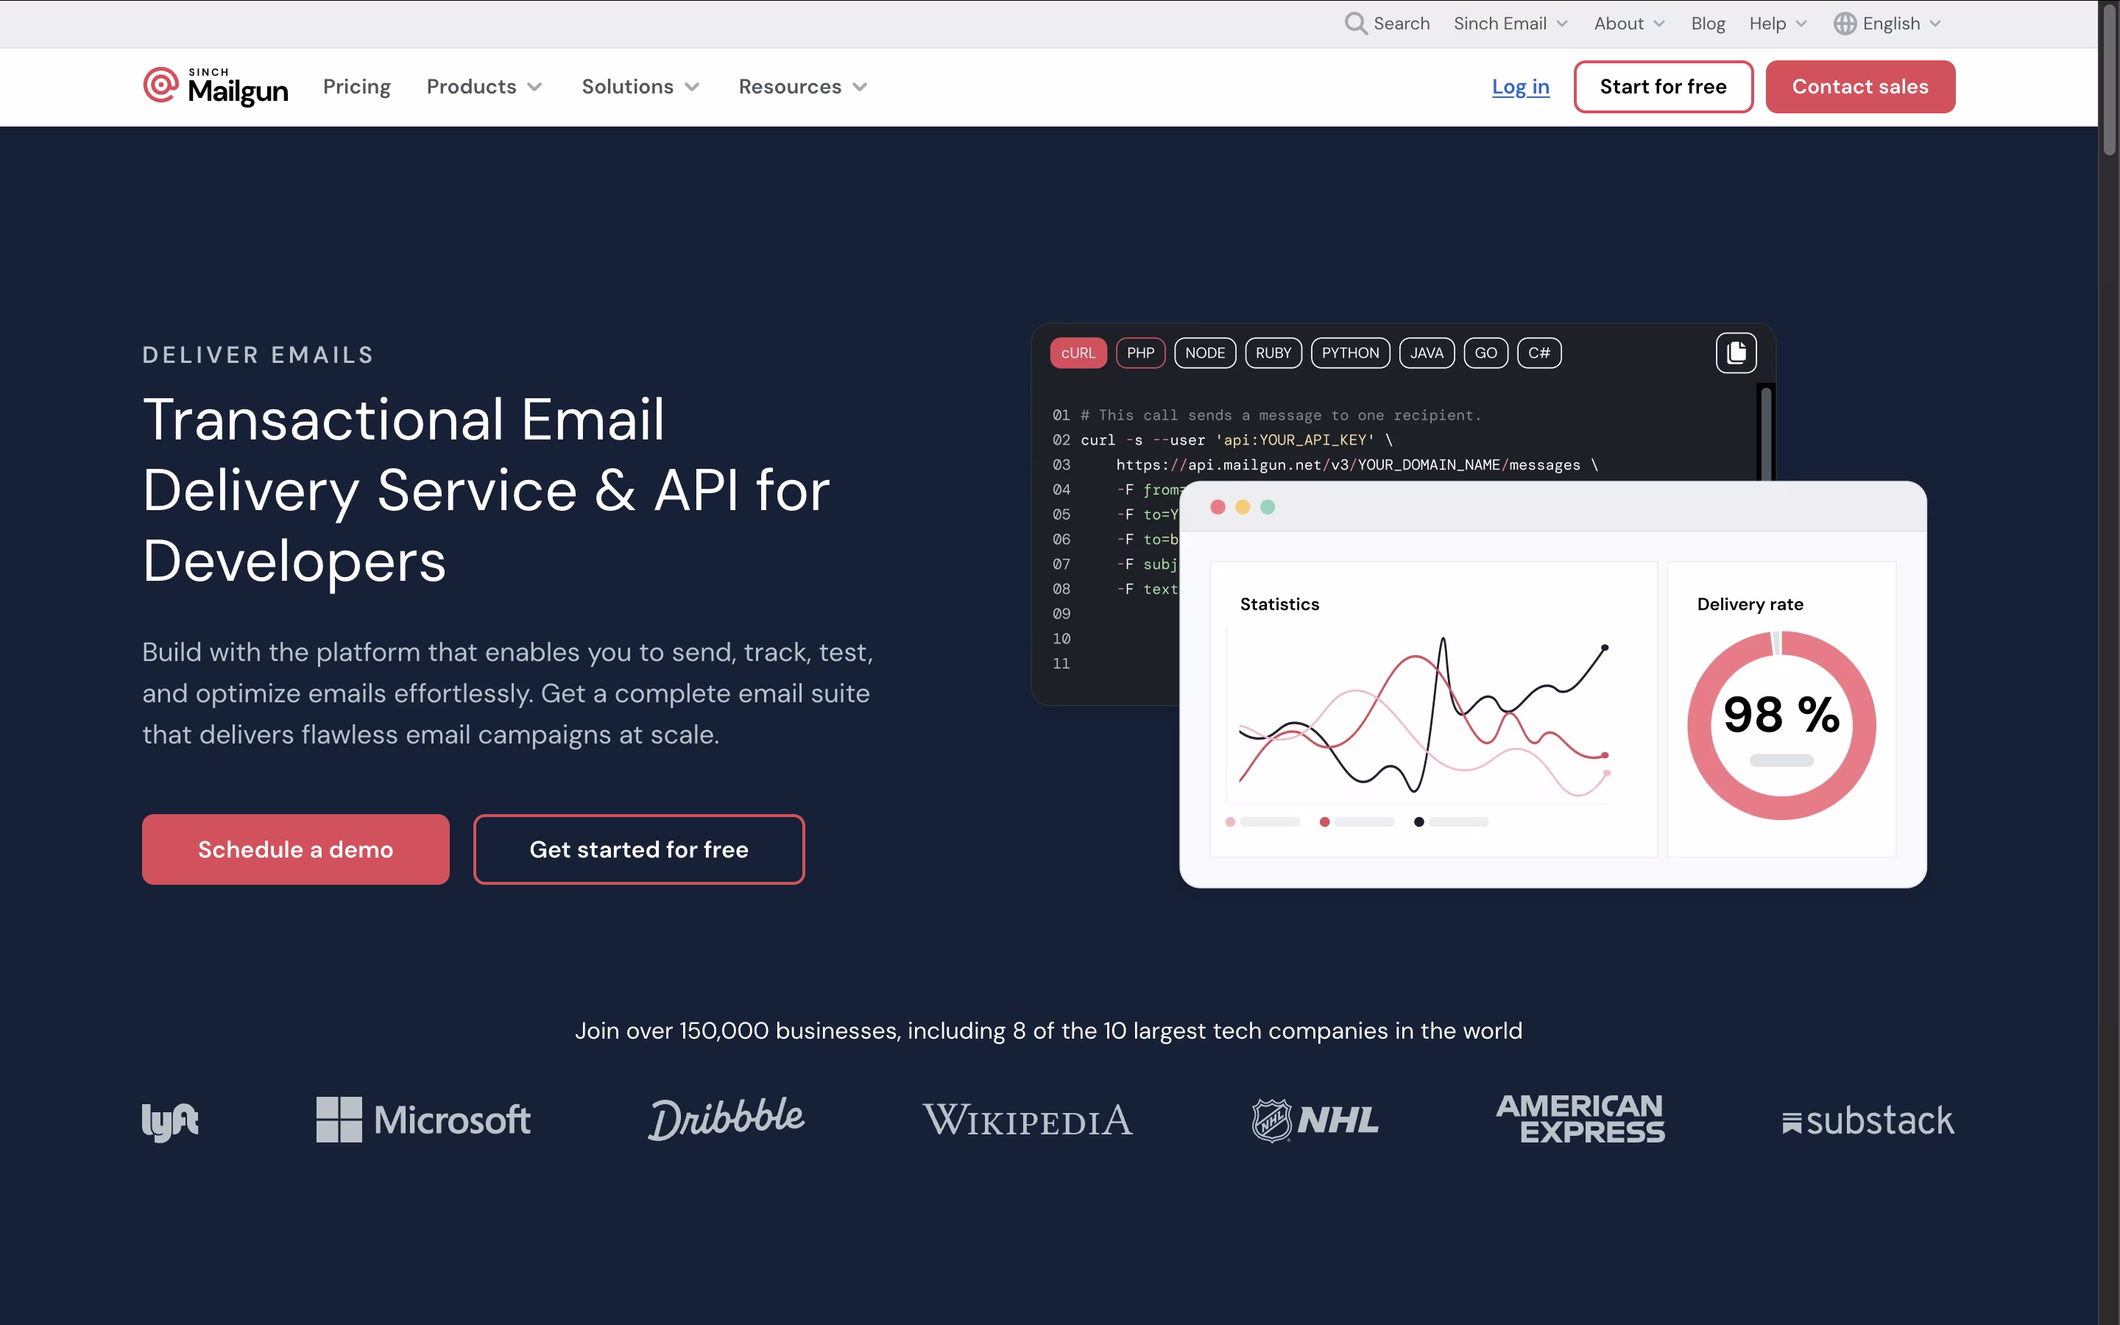Expand the Products menu

[484, 87]
